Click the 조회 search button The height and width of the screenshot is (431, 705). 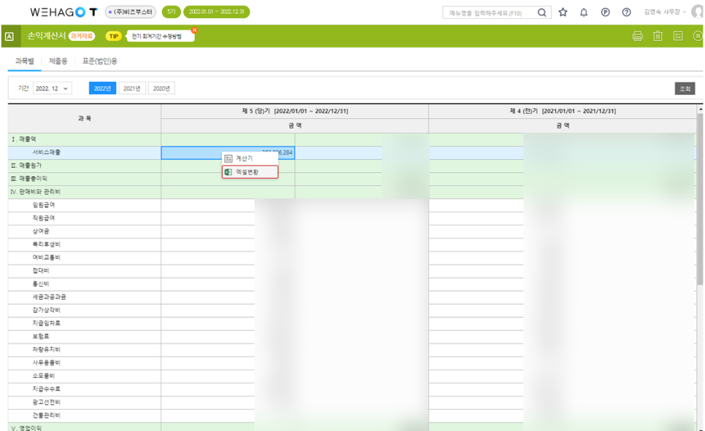point(685,88)
